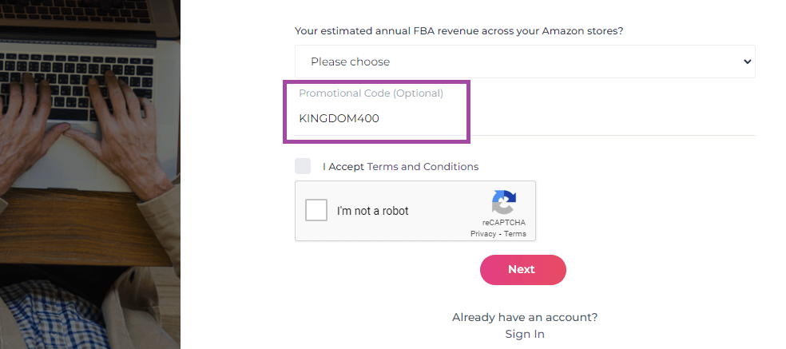Click the pink Next button
Image resolution: width=786 pixels, height=349 pixels.
(x=523, y=270)
